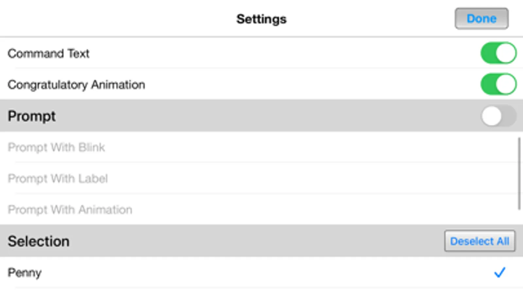Disable the Congratulatory Animation switch

pos(498,84)
